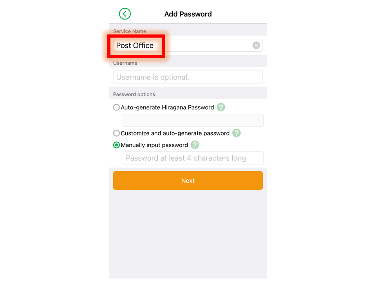Click the 'Auto-generate Hiragana Password' label text
This screenshot has width=376, height=282.
tap(167, 107)
